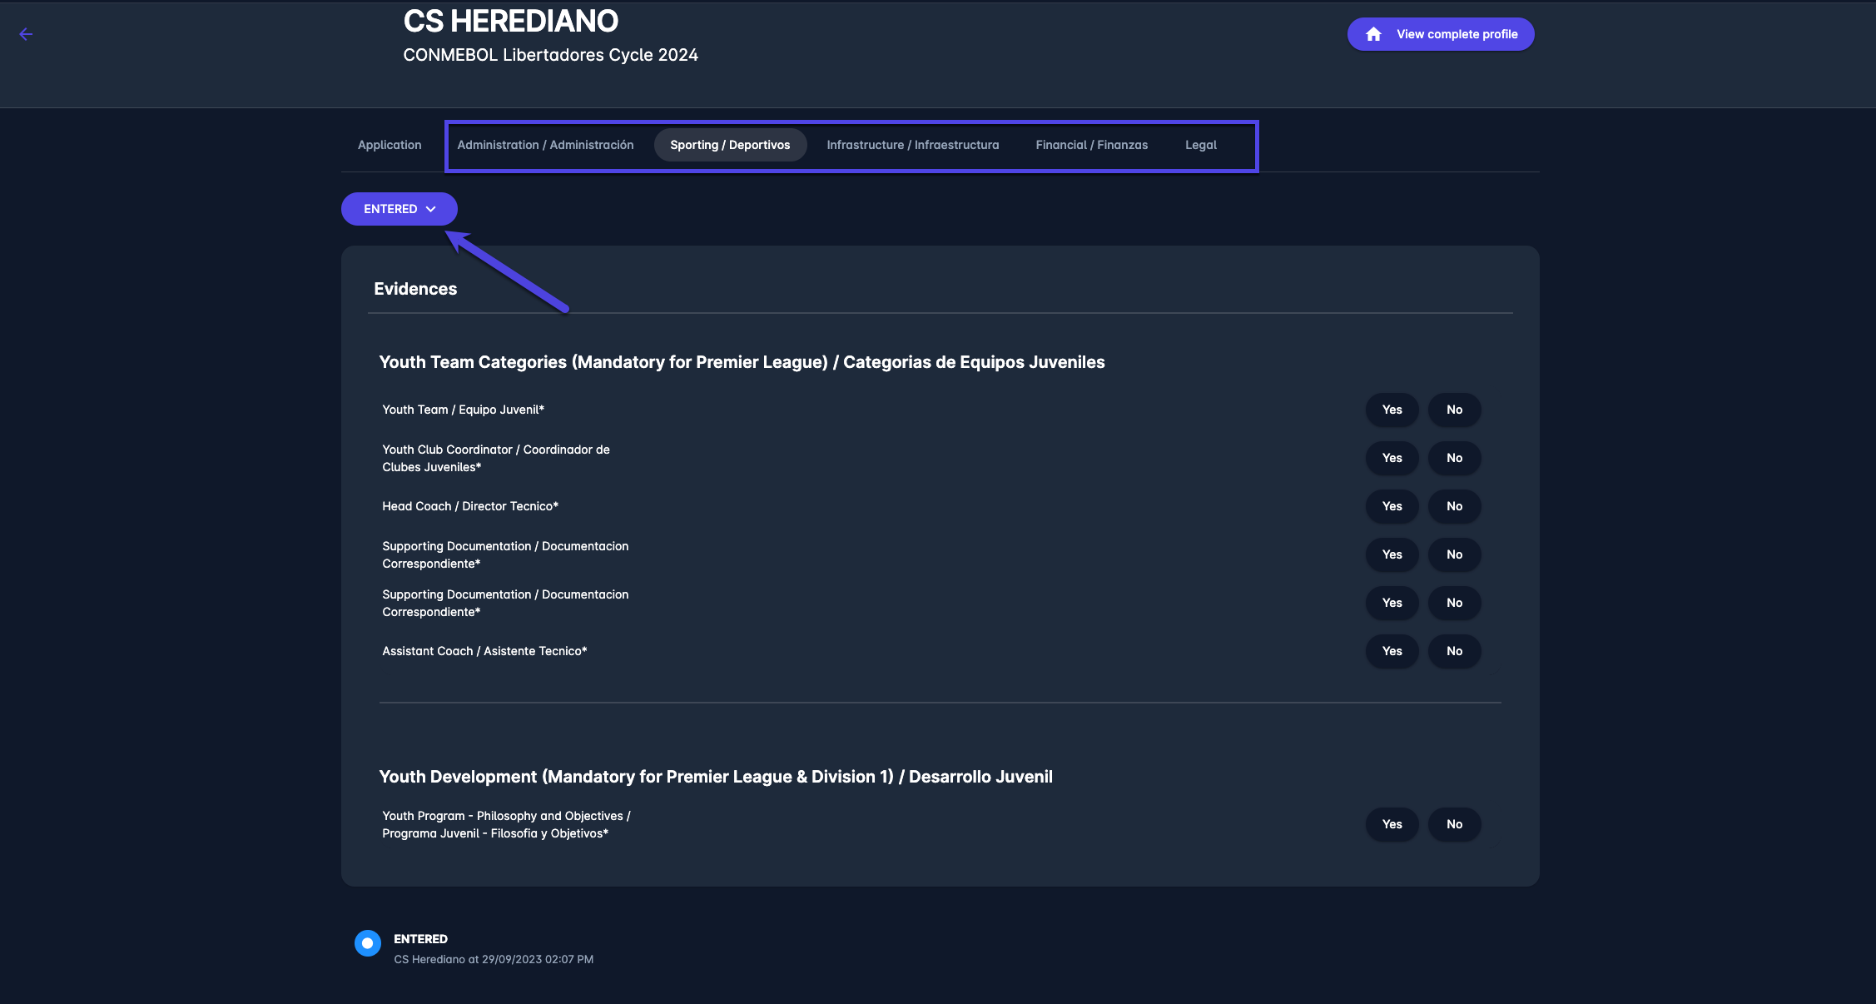Open Infrastructure / Infraestructura tab
The image size is (1876, 1004).
click(x=912, y=145)
